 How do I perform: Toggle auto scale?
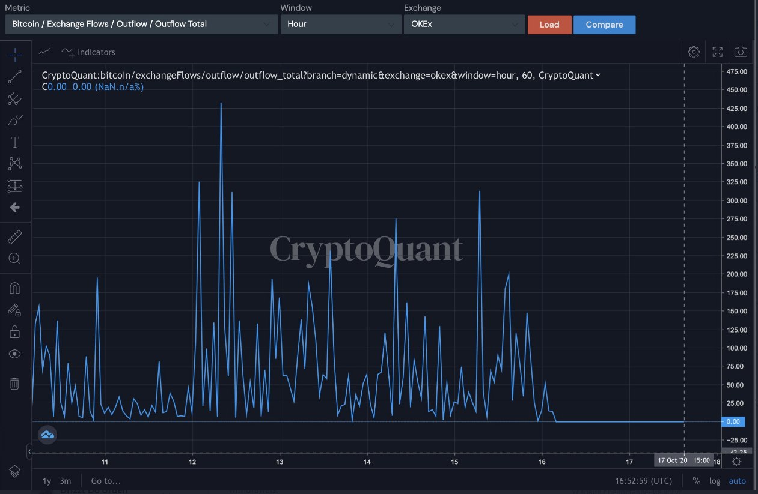coord(737,481)
